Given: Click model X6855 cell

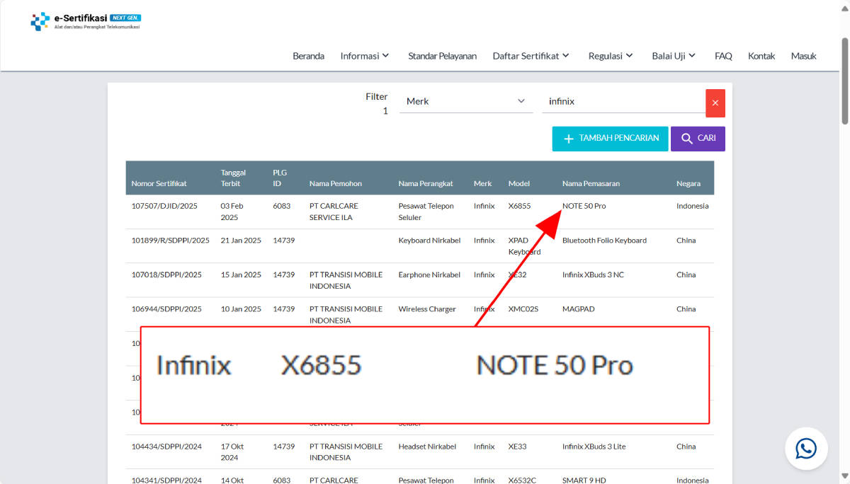Looking at the screenshot, I should click(519, 206).
